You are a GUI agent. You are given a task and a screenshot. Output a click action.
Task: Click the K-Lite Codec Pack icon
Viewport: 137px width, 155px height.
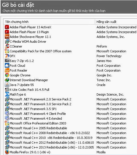[x=7, y=90]
